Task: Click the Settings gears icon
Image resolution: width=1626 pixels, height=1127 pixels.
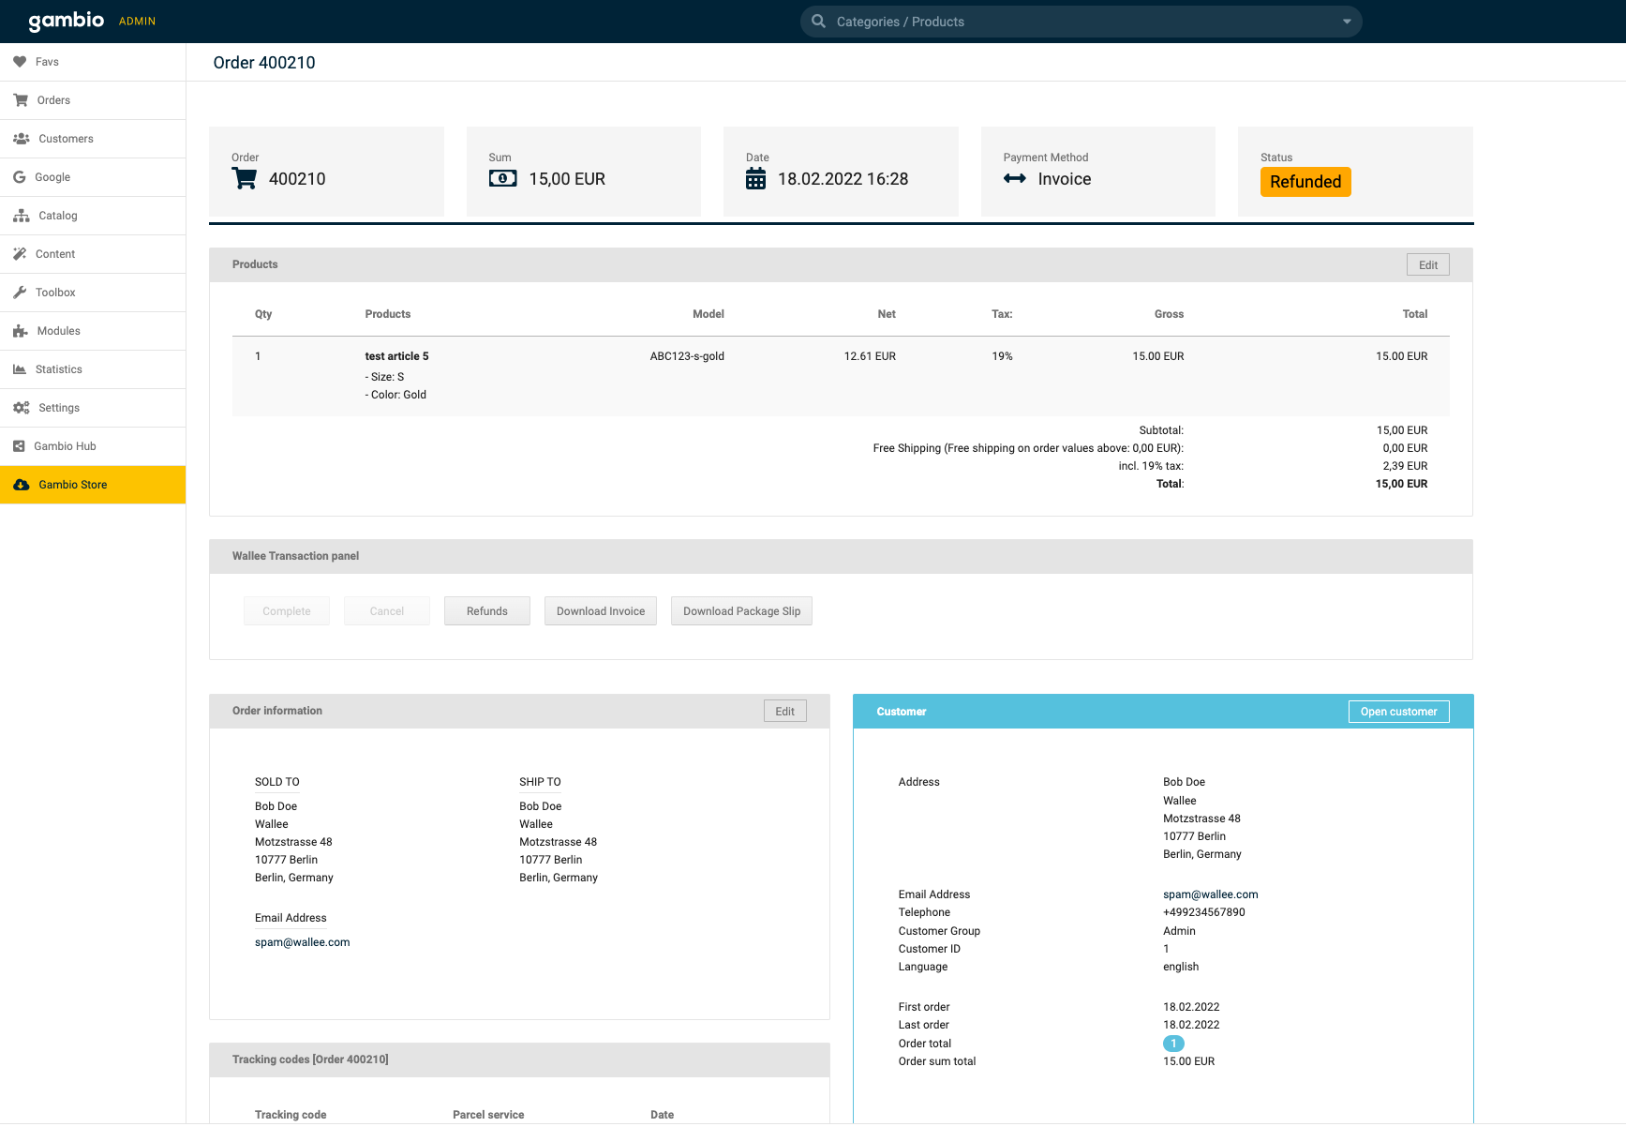Action: click(21, 408)
